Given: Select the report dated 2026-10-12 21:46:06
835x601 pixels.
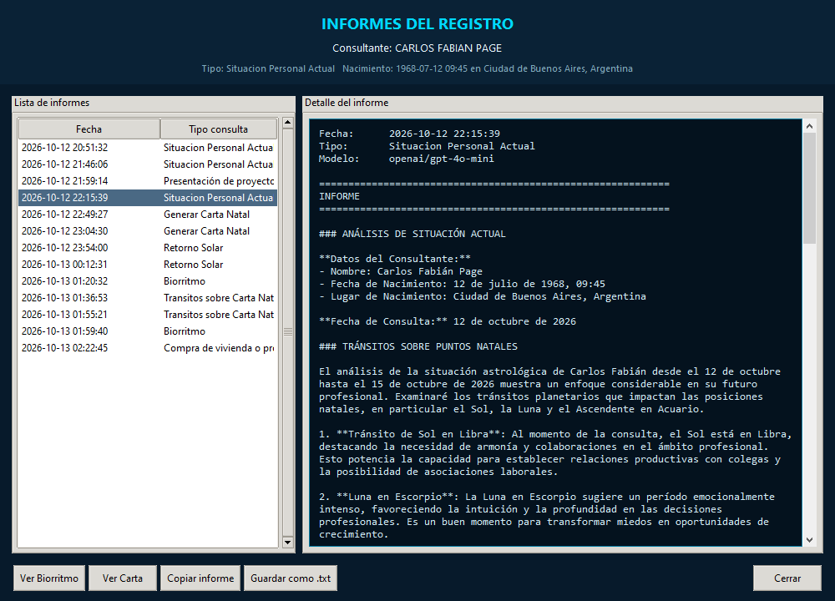Looking at the screenshot, I should click(148, 164).
